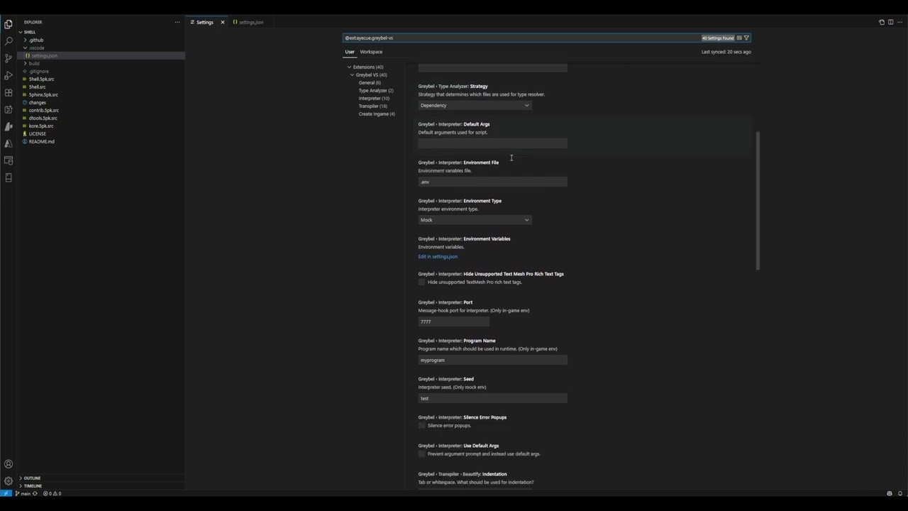
Task: Toggle Hide Unsupported Text Mesh Pro Rich Text Tags
Action: tap(421, 282)
